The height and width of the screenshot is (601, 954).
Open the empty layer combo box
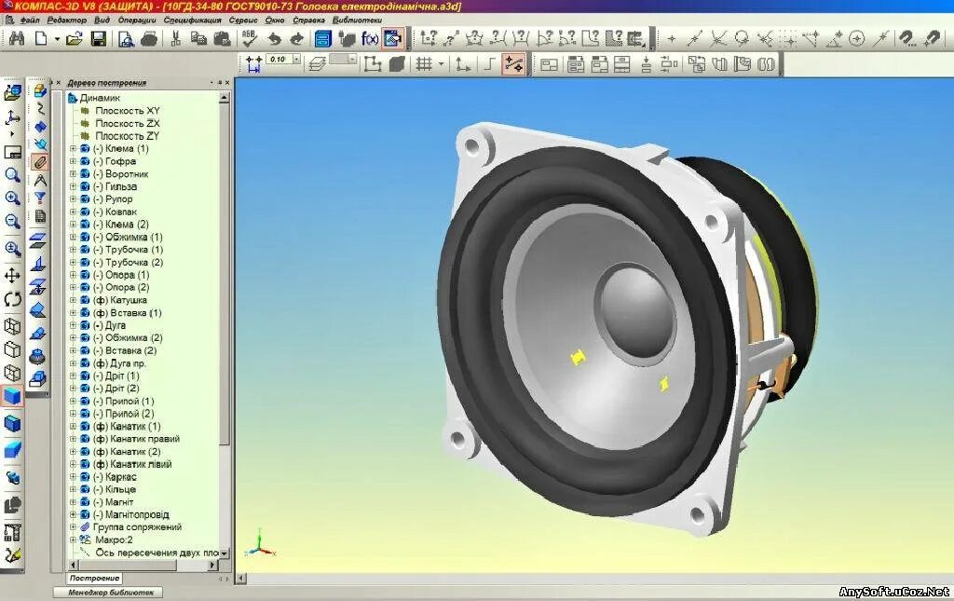pyautogui.click(x=343, y=59)
